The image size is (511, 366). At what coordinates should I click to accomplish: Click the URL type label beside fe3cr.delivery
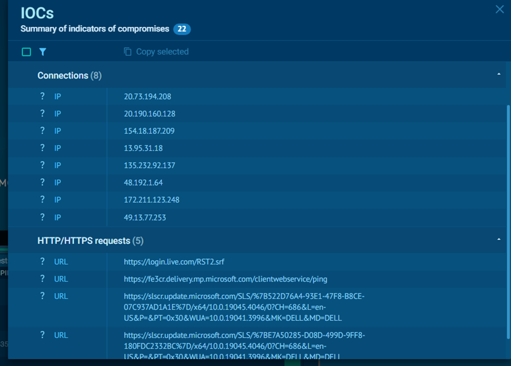(61, 279)
